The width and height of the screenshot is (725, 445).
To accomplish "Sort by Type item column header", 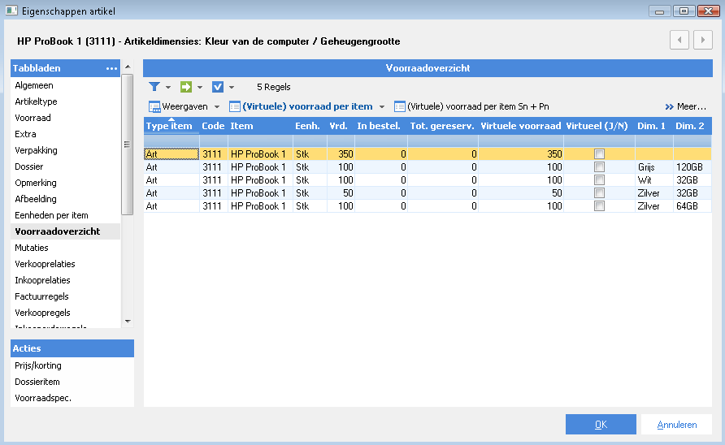I will click(171, 126).
